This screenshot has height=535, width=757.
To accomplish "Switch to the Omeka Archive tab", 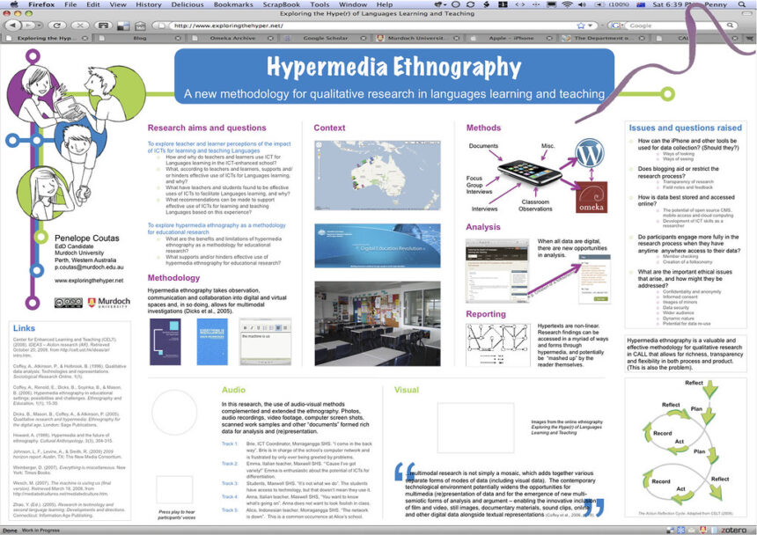I will (x=232, y=38).
